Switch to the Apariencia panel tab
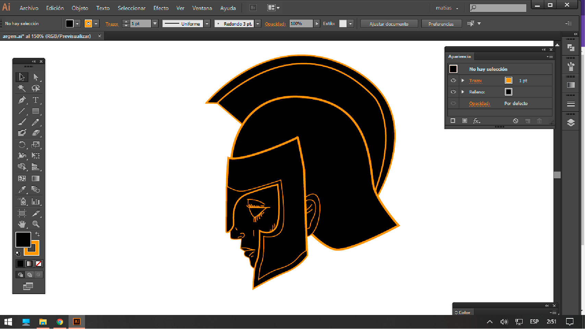This screenshot has height=329, width=585. pyautogui.click(x=459, y=56)
